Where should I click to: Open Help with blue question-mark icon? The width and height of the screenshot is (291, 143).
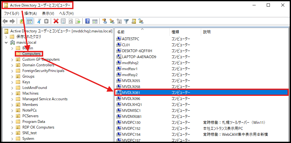pyautogui.click(x=87, y=21)
